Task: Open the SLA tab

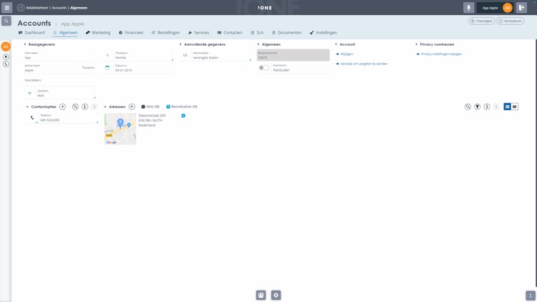Action: (257, 32)
